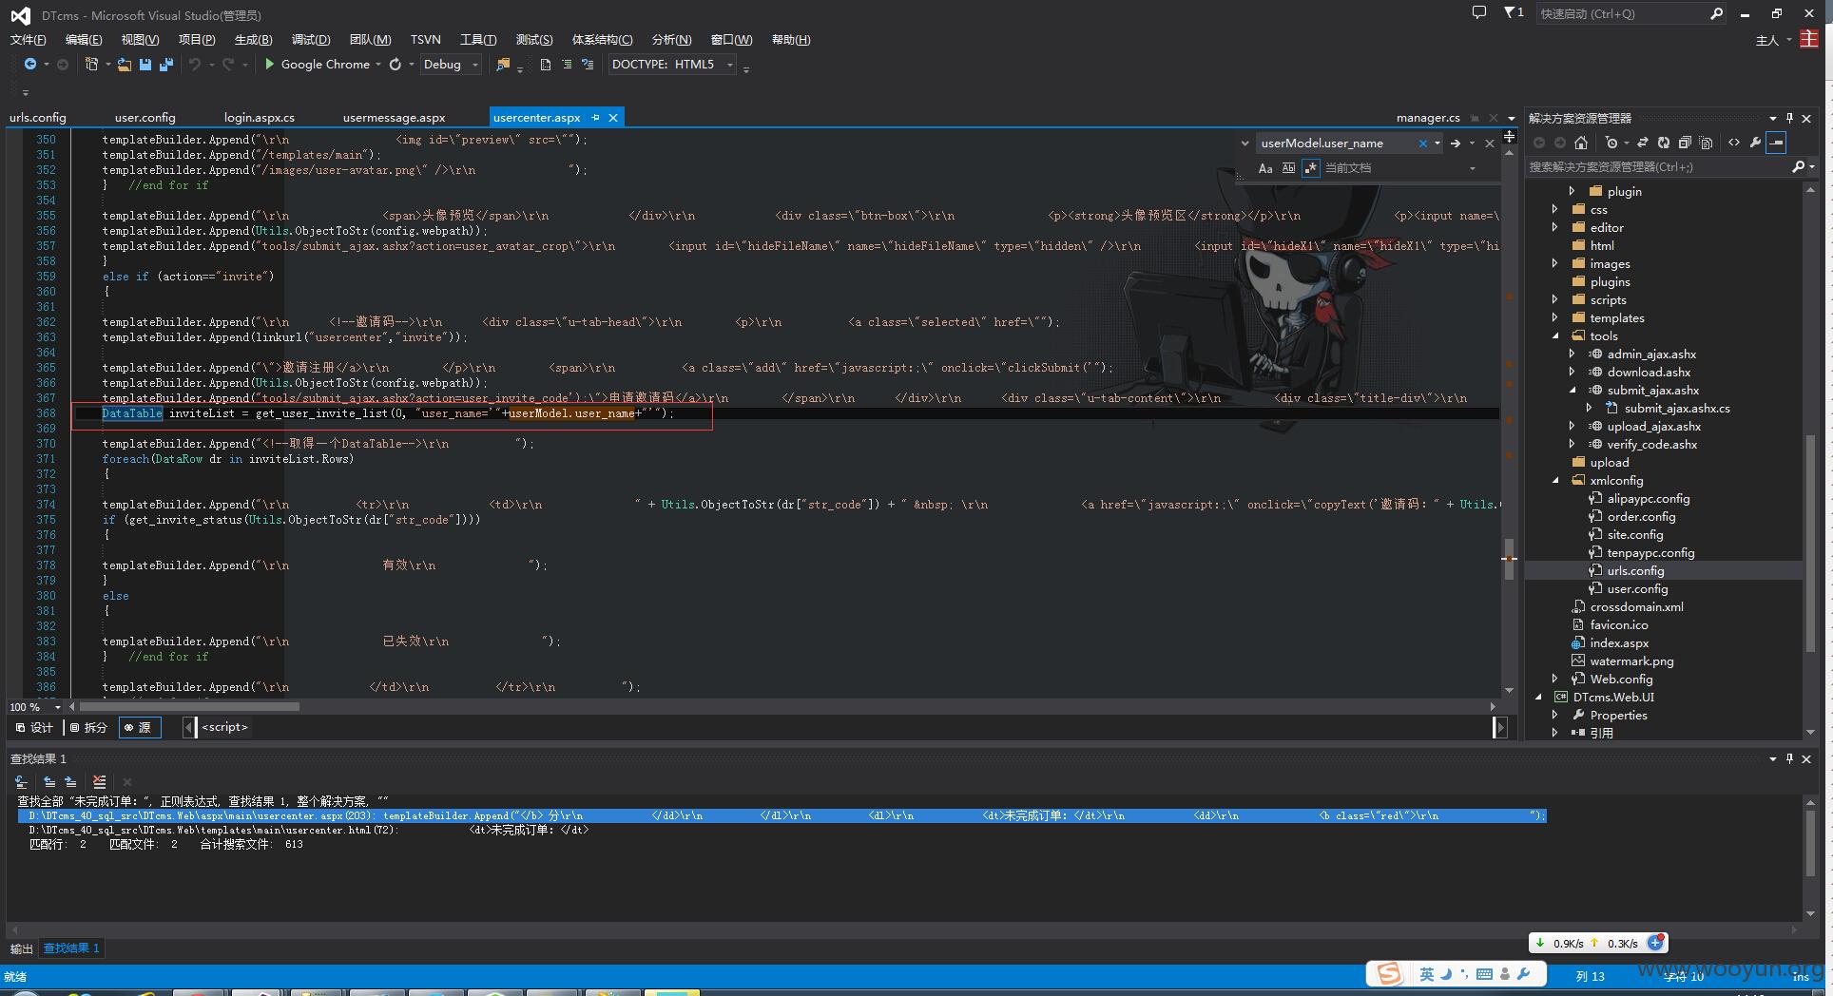Open the find scope 当前文档 dropdown
This screenshot has width=1833, height=996.
point(1473,168)
